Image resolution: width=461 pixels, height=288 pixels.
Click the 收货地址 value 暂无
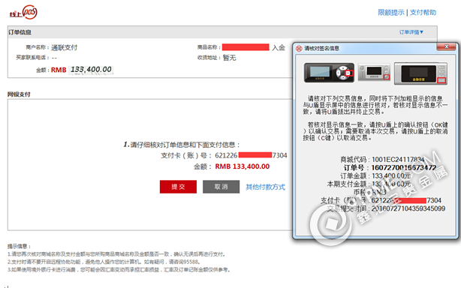(x=229, y=58)
